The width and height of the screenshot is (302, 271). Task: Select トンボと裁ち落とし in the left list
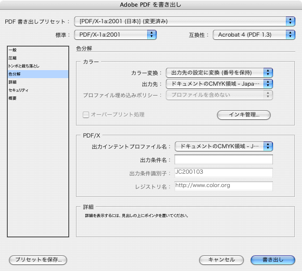click(38, 66)
